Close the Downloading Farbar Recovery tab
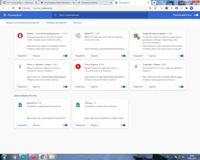Screen dimensions: 200x160 point(73,3)
